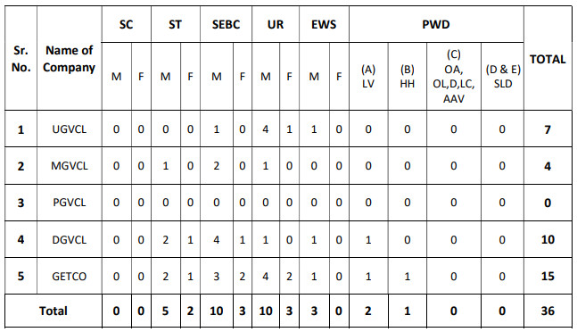Select GETCO row total 15
This screenshot has width=577, height=332.
(548, 276)
